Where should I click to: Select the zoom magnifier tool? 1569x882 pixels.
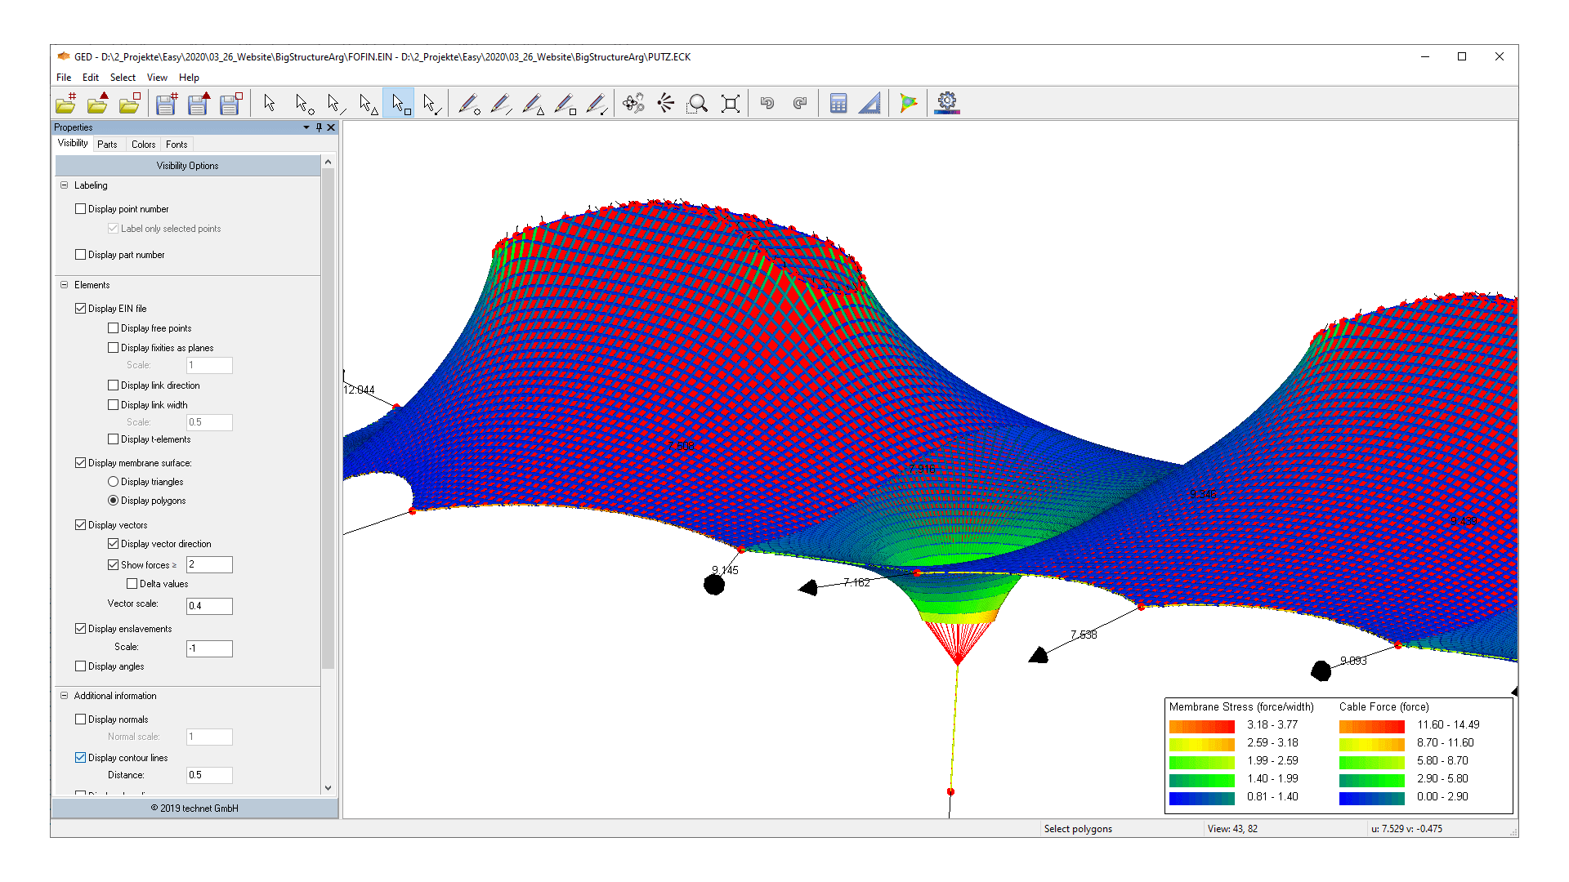pyautogui.click(x=698, y=104)
